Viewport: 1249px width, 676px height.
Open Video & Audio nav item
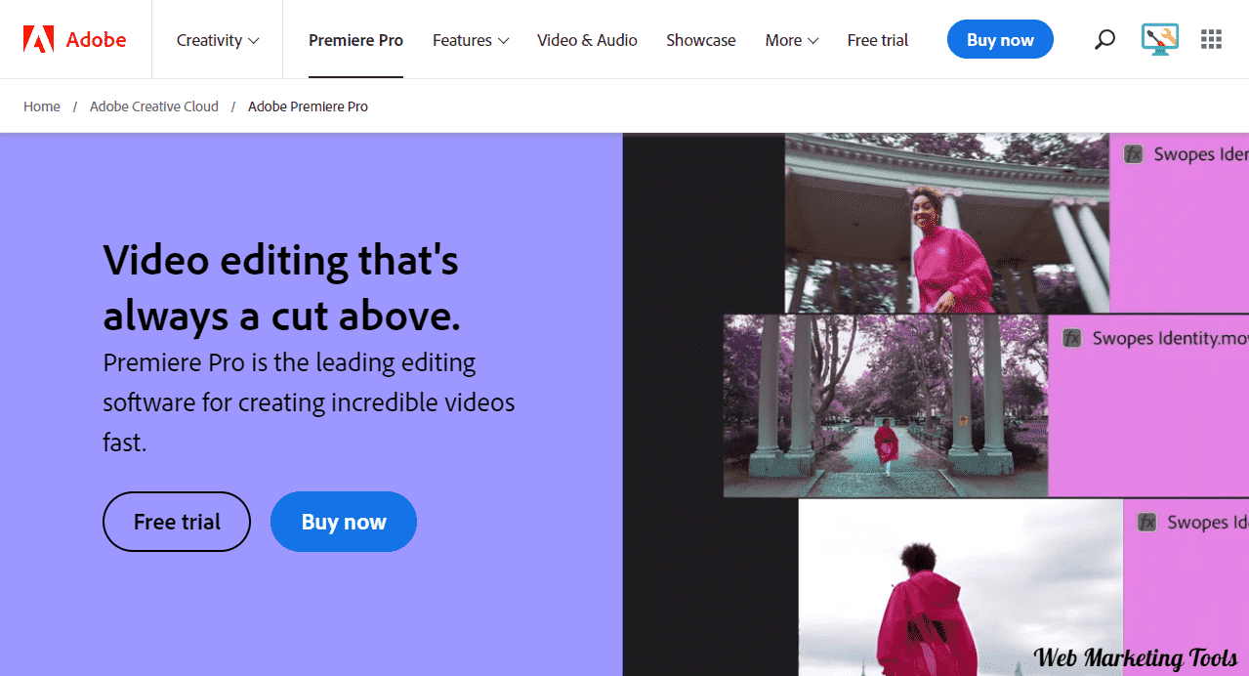pos(587,40)
